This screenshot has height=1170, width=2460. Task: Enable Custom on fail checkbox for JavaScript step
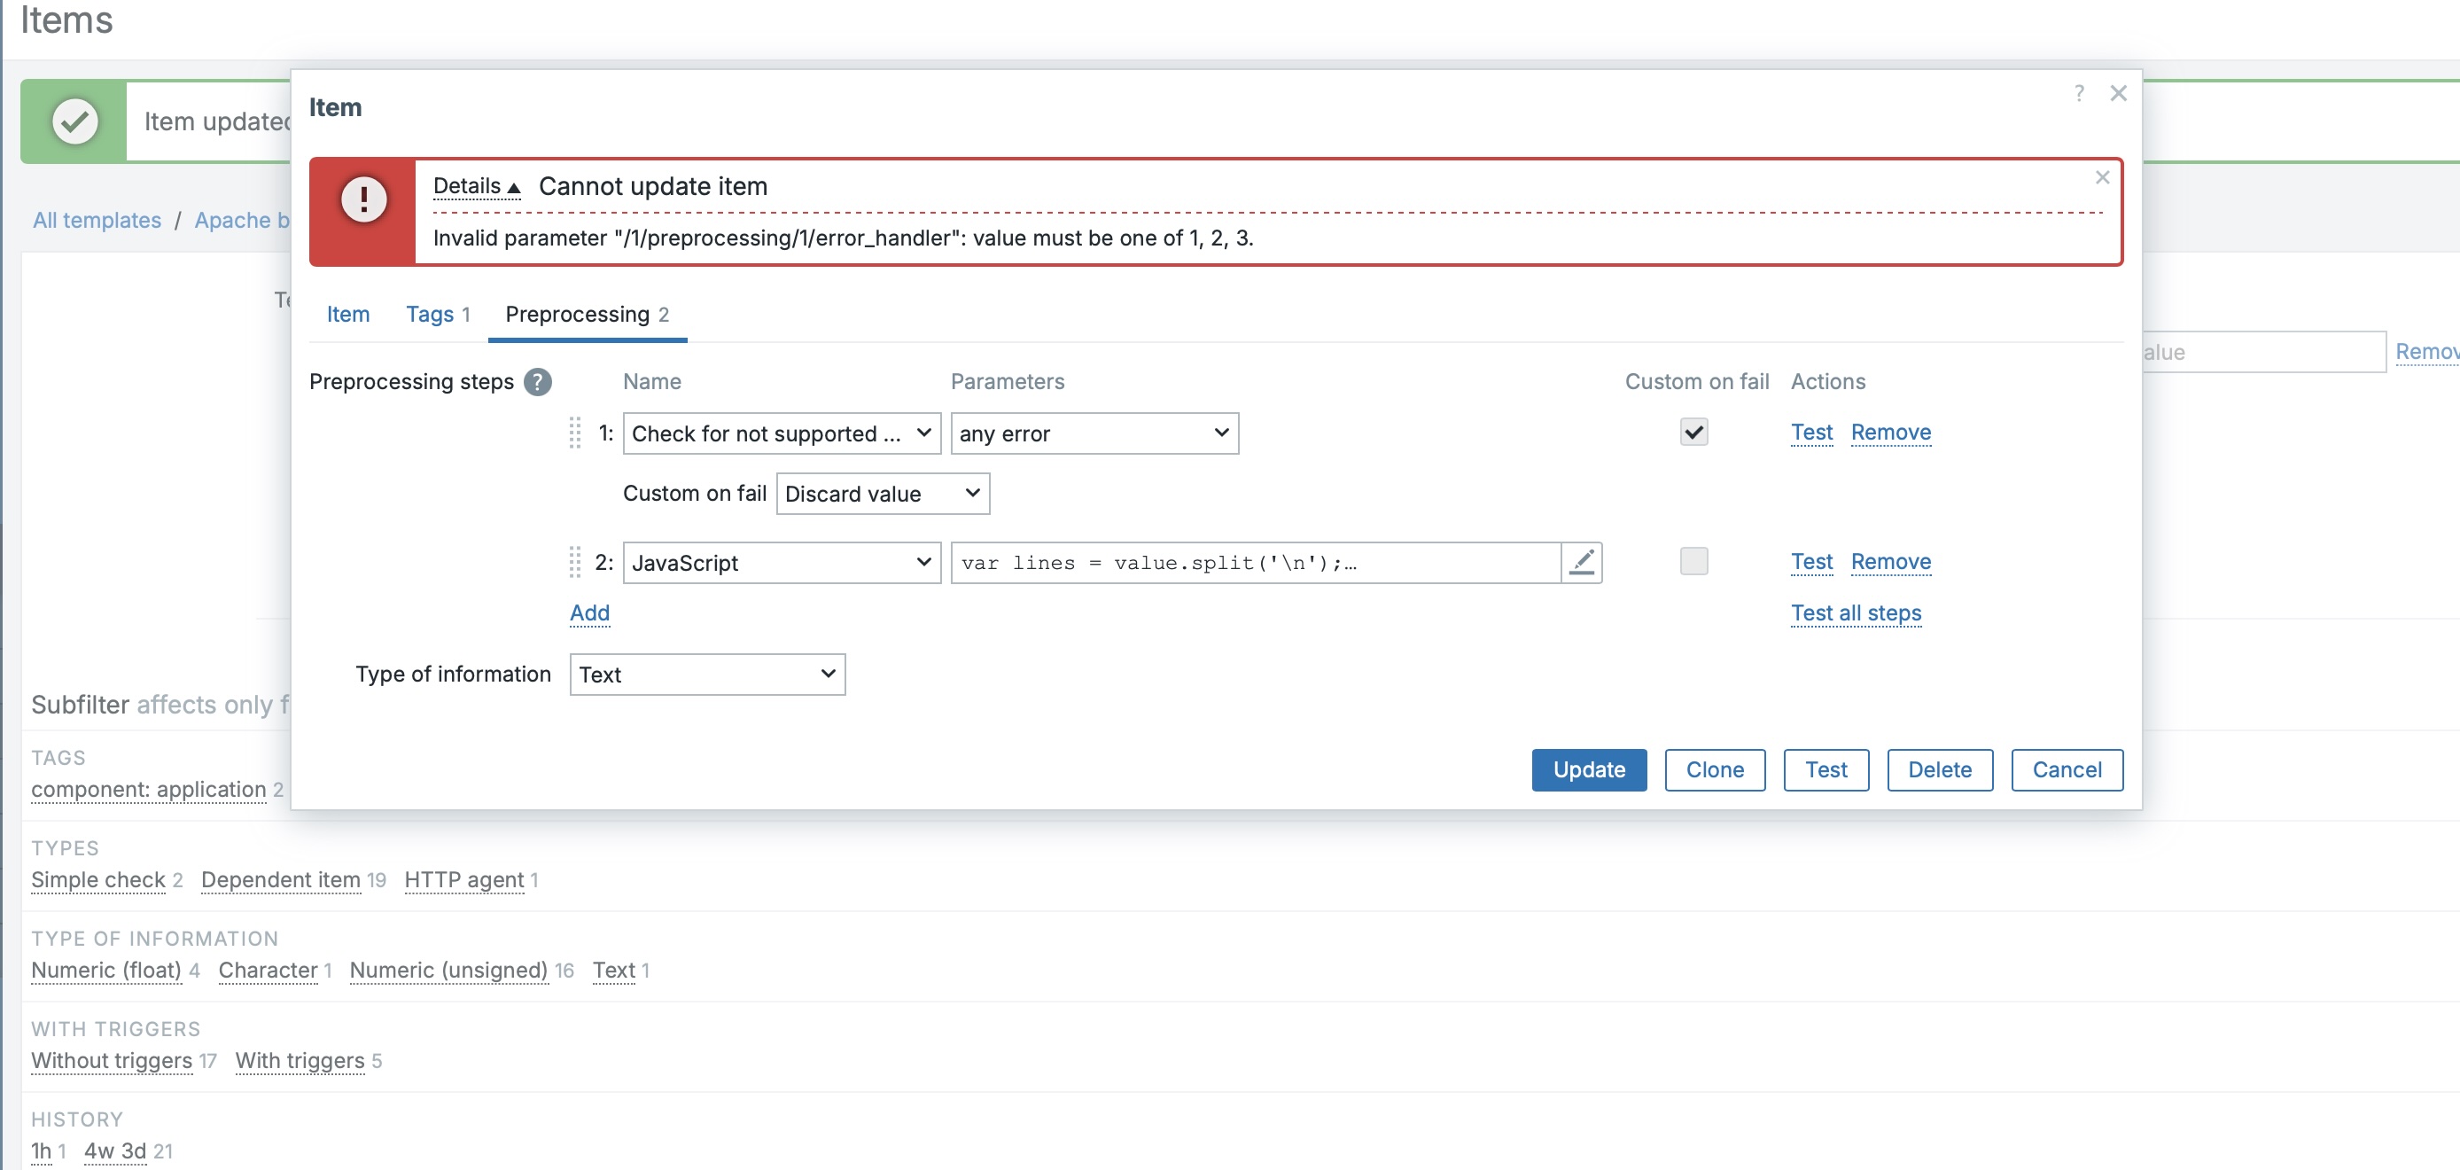pyautogui.click(x=1693, y=562)
